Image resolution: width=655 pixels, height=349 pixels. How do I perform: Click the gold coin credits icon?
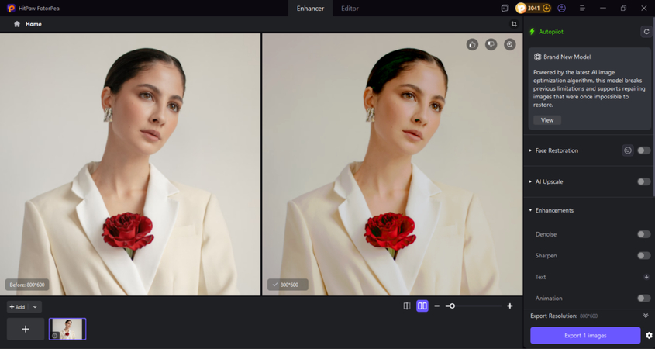tap(520, 8)
